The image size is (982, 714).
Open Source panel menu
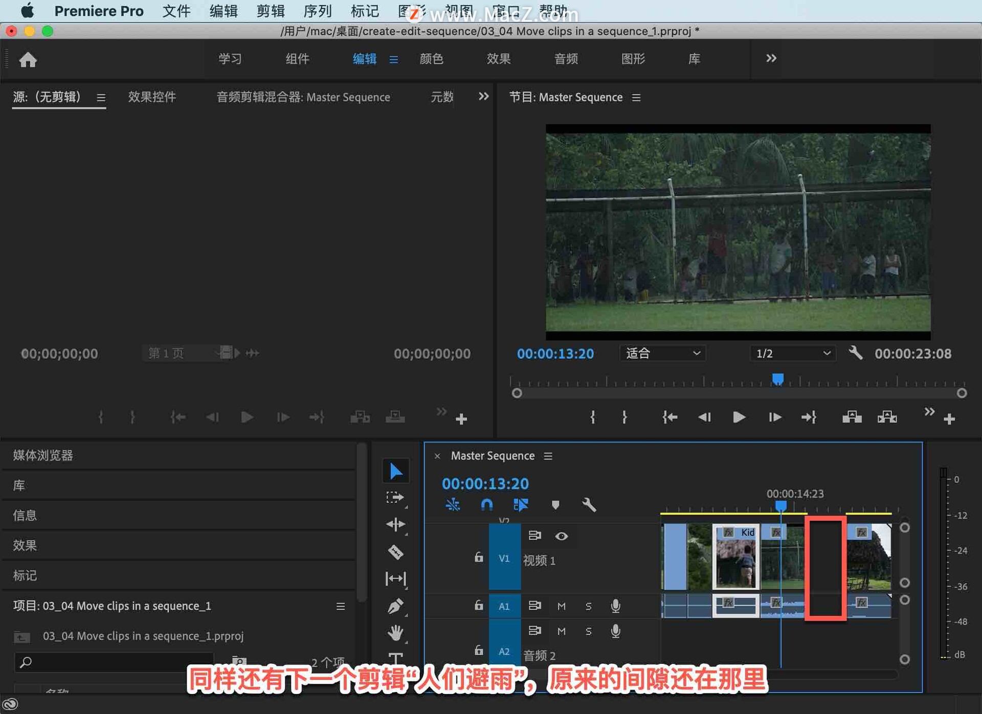pyautogui.click(x=101, y=97)
